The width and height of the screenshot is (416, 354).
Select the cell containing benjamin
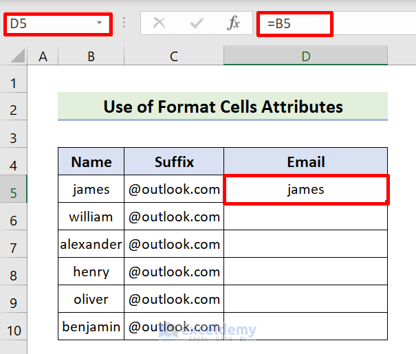tap(91, 327)
